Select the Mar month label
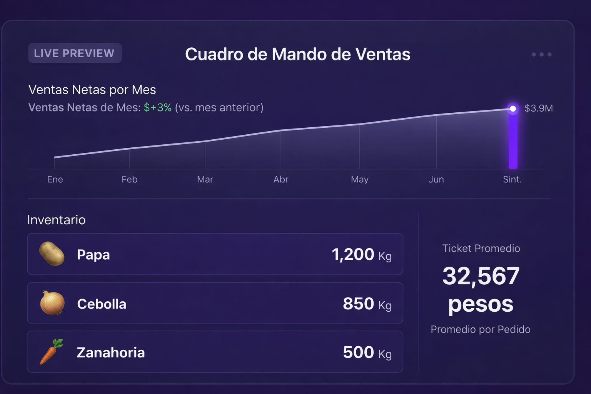591x394 pixels. (205, 179)
